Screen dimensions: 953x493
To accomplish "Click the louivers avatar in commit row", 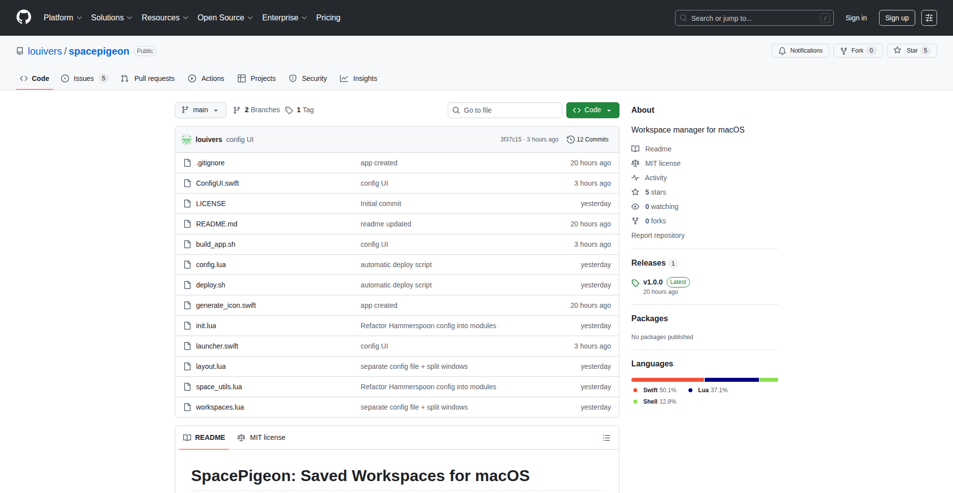I will 187,140.
